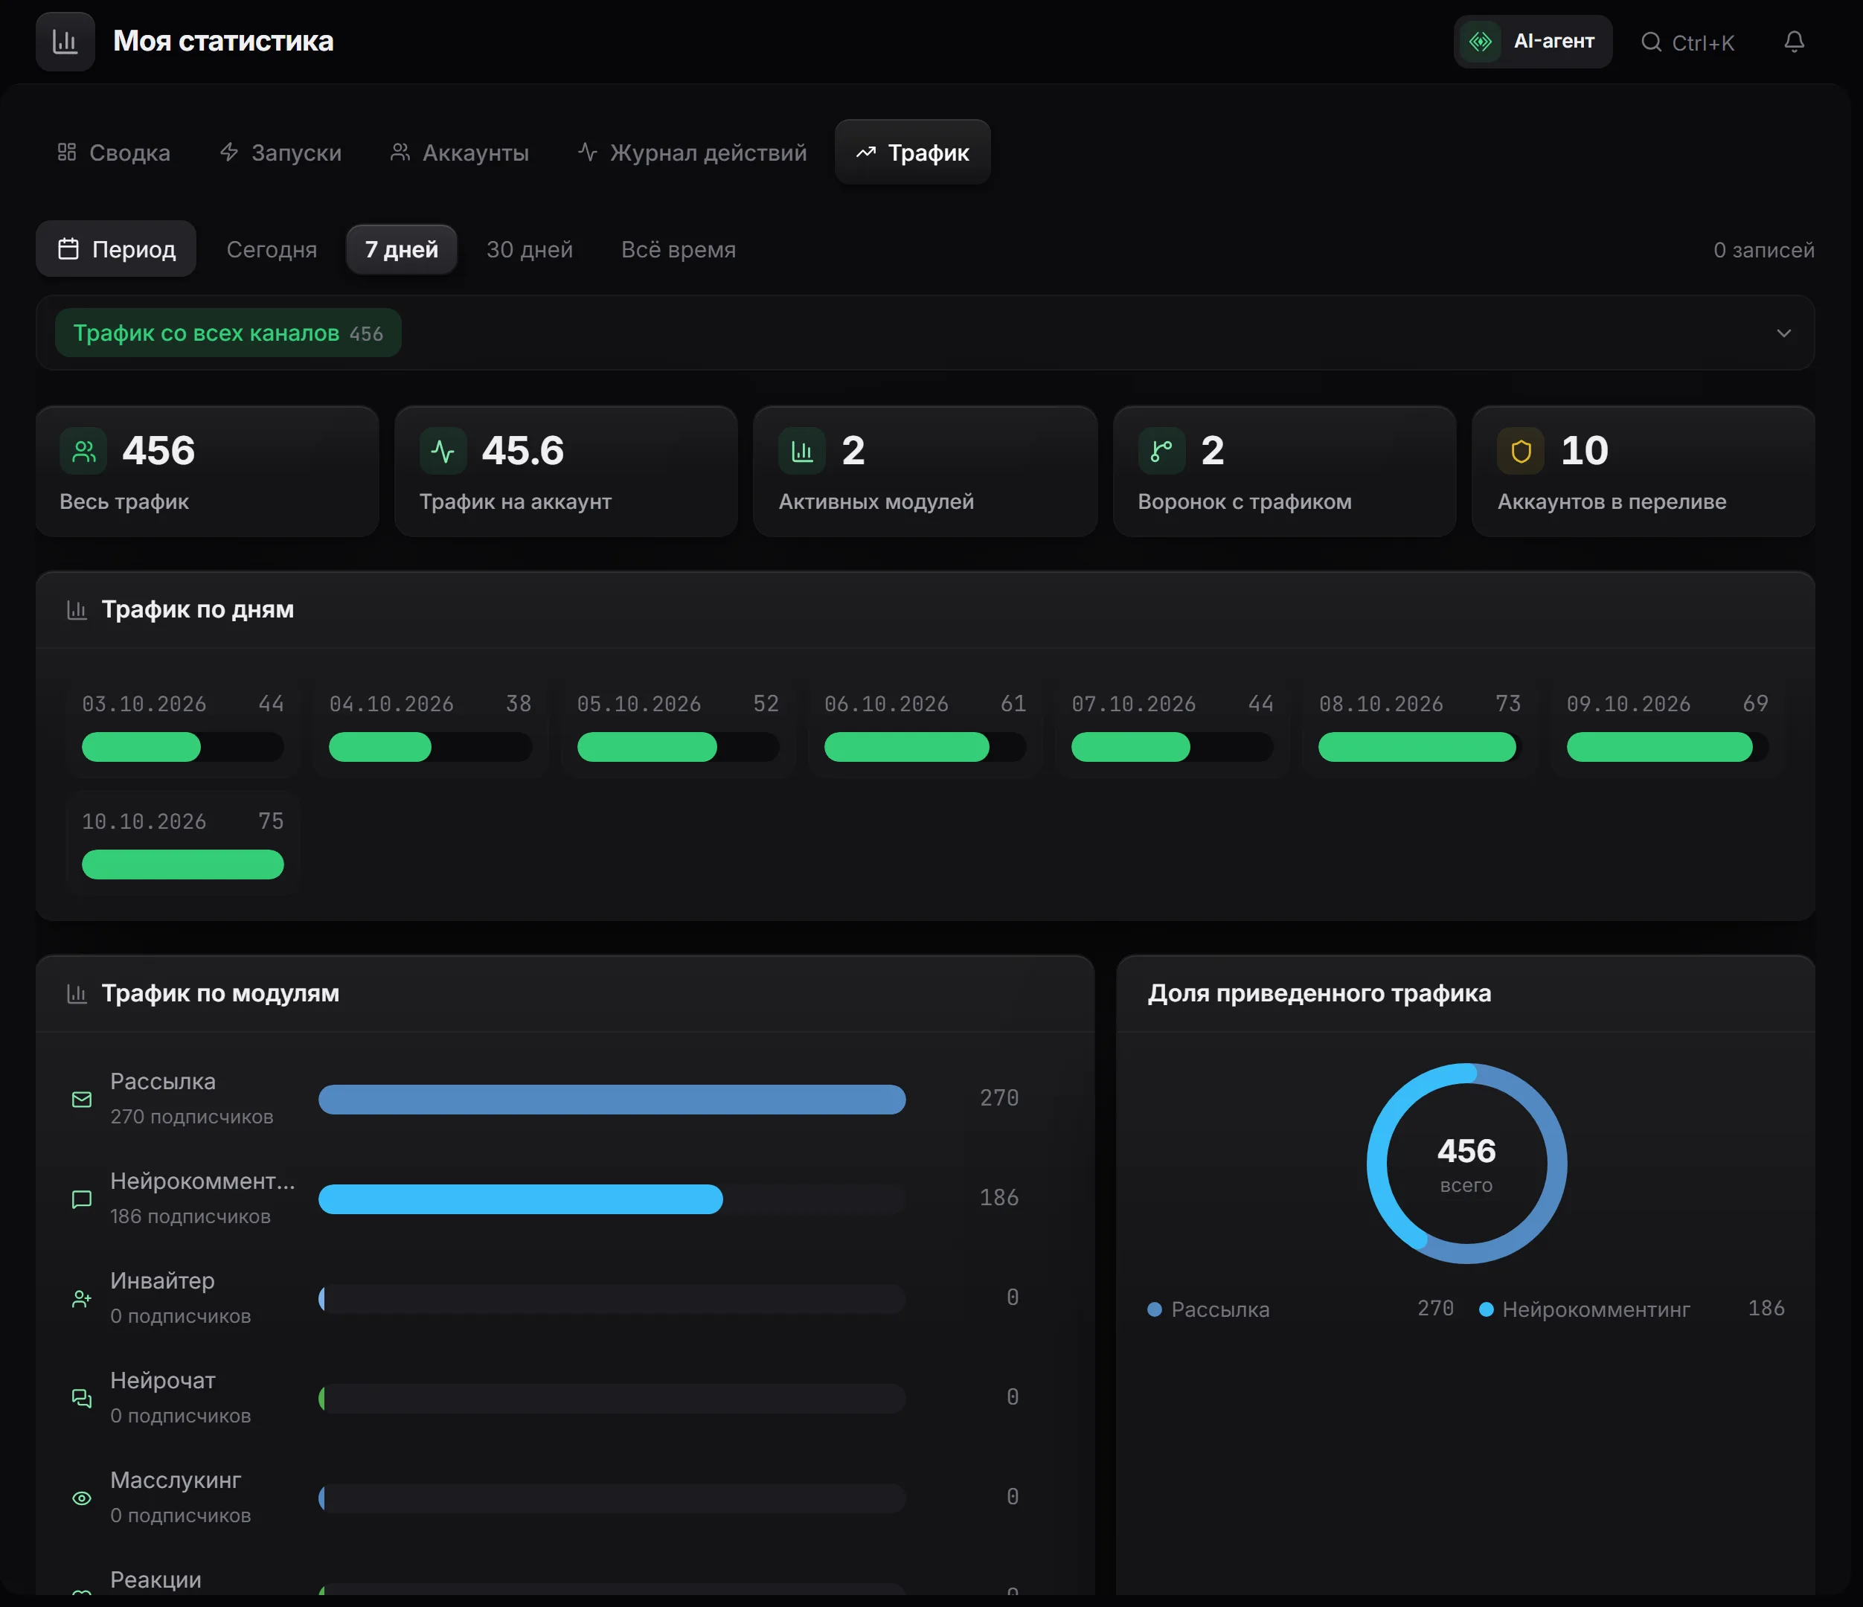
Task: Click the Рассылка legend color dot
Action: (x=1155, y=1310)
